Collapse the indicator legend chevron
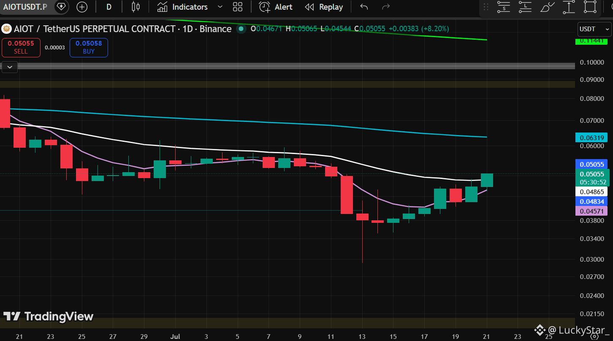This screenshot has width=613, height=341. 9,67
